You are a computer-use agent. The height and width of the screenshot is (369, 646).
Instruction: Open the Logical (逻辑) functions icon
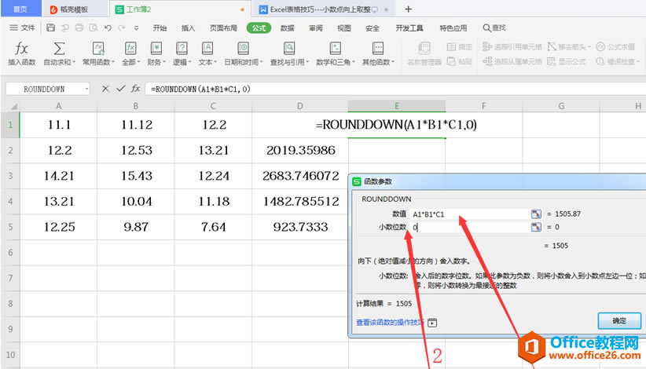click(182, 49)
